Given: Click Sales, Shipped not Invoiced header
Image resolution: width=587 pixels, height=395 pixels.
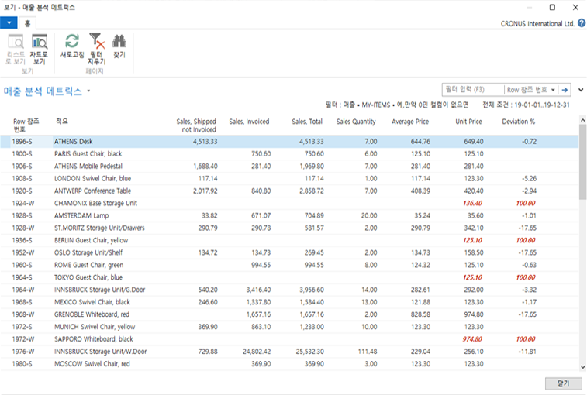Looking at the screenshot, I should (196, 125).
